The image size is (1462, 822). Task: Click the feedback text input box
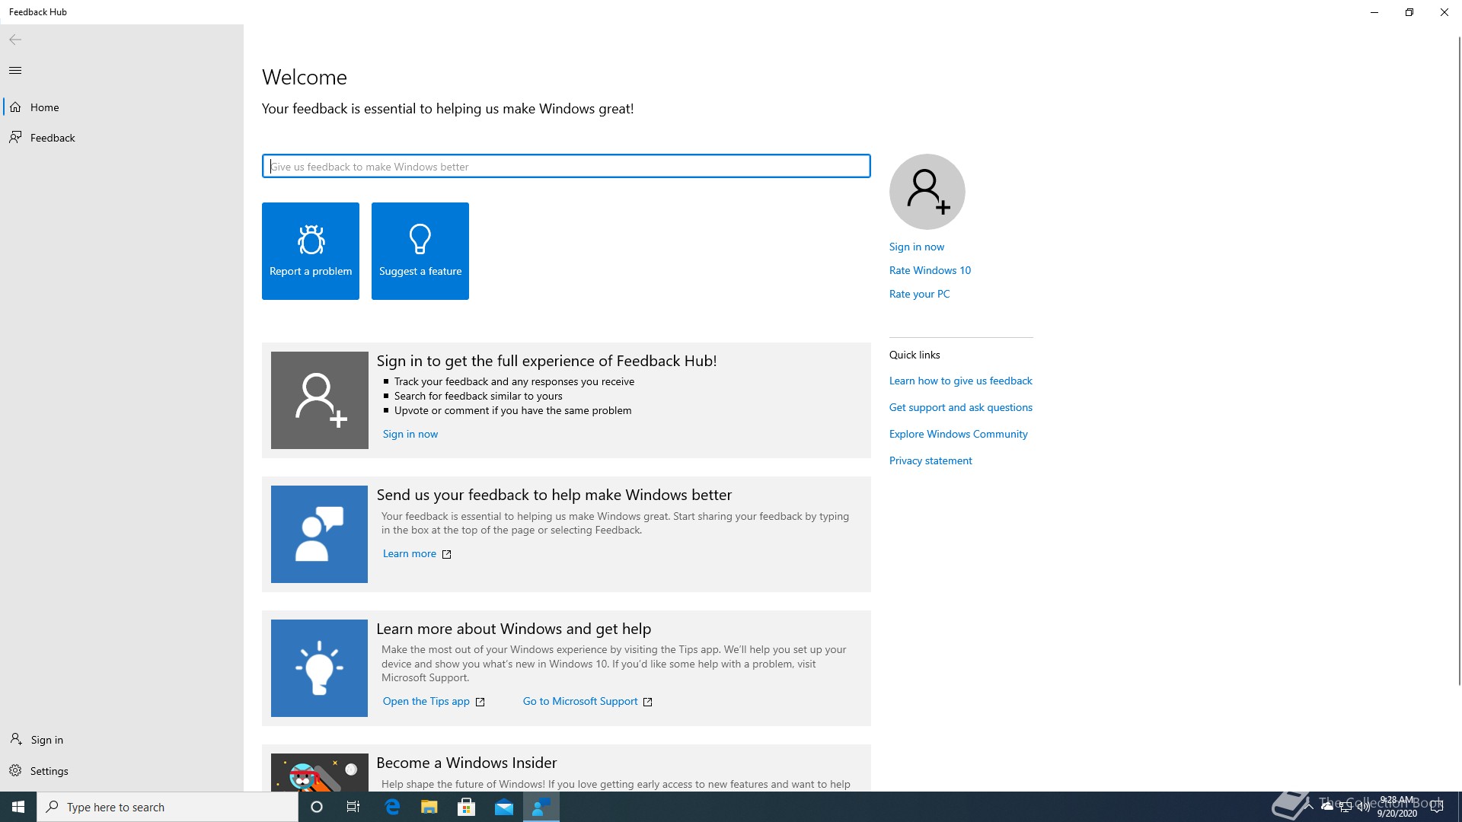[x=566, y=167]
